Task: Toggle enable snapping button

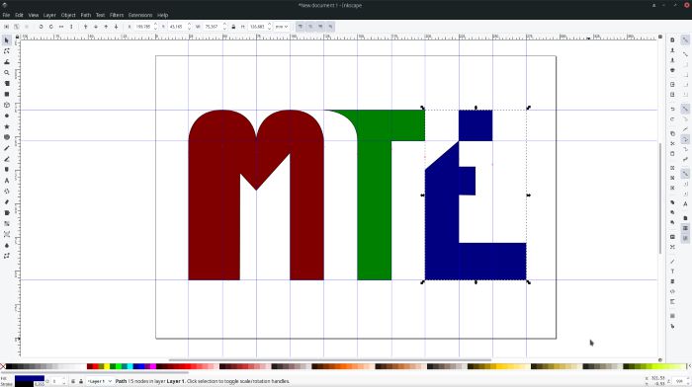Action: (685, 39)
